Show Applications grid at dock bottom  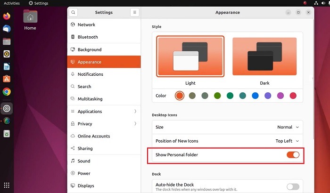[x=7, y=185]
